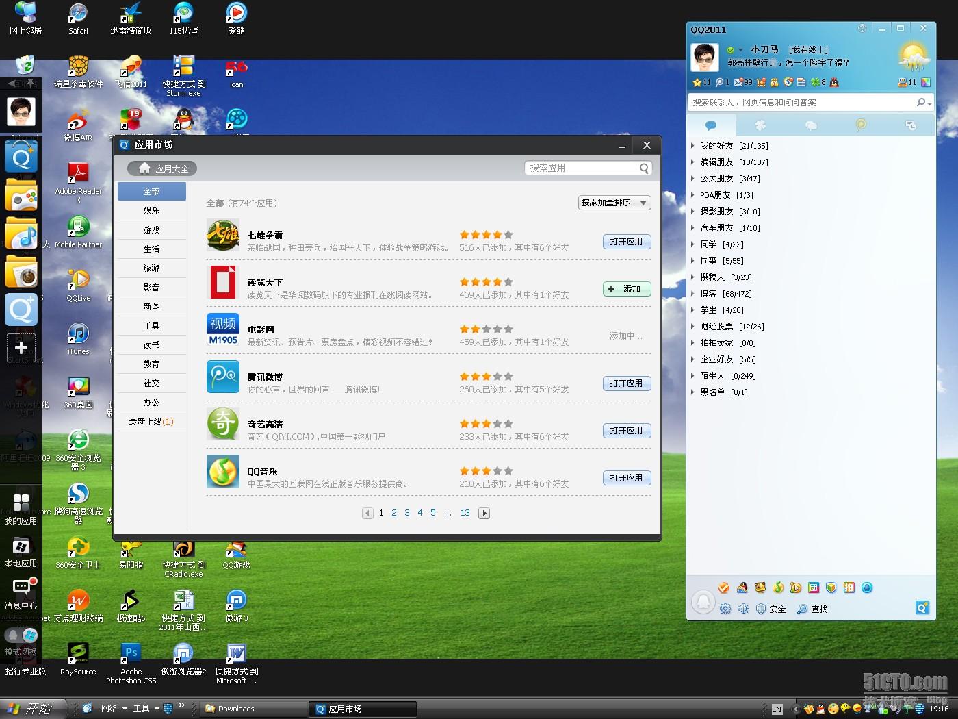Screen dimensions: 958x719
Task: Open 迅雷精简版 desktop icon
Action: point(131,18)
